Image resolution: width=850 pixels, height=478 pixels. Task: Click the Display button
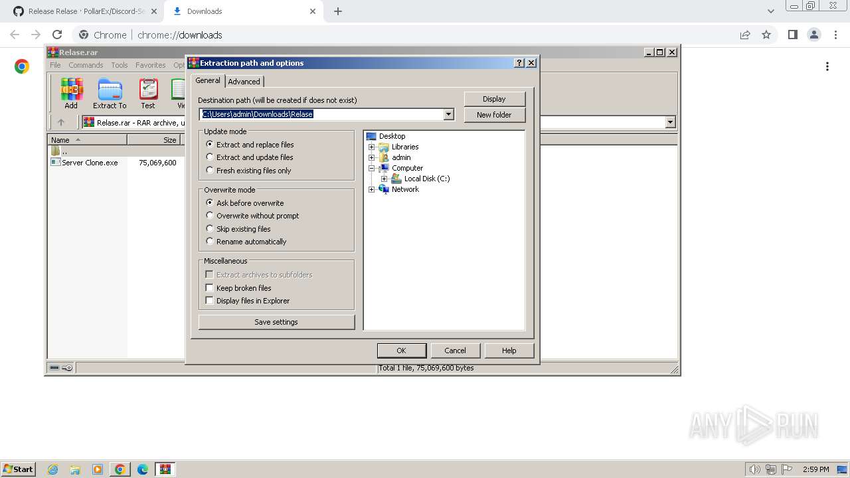(x=494, y=99)
